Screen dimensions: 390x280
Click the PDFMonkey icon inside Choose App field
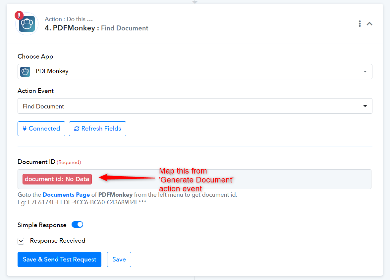[25, 72]
